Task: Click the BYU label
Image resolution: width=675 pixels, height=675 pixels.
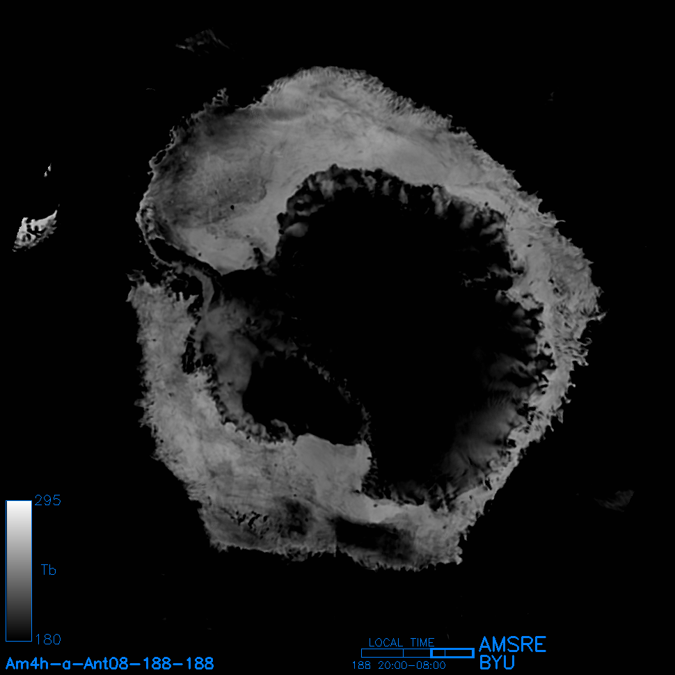Action: pyautogui.click(x=497, y=662)
